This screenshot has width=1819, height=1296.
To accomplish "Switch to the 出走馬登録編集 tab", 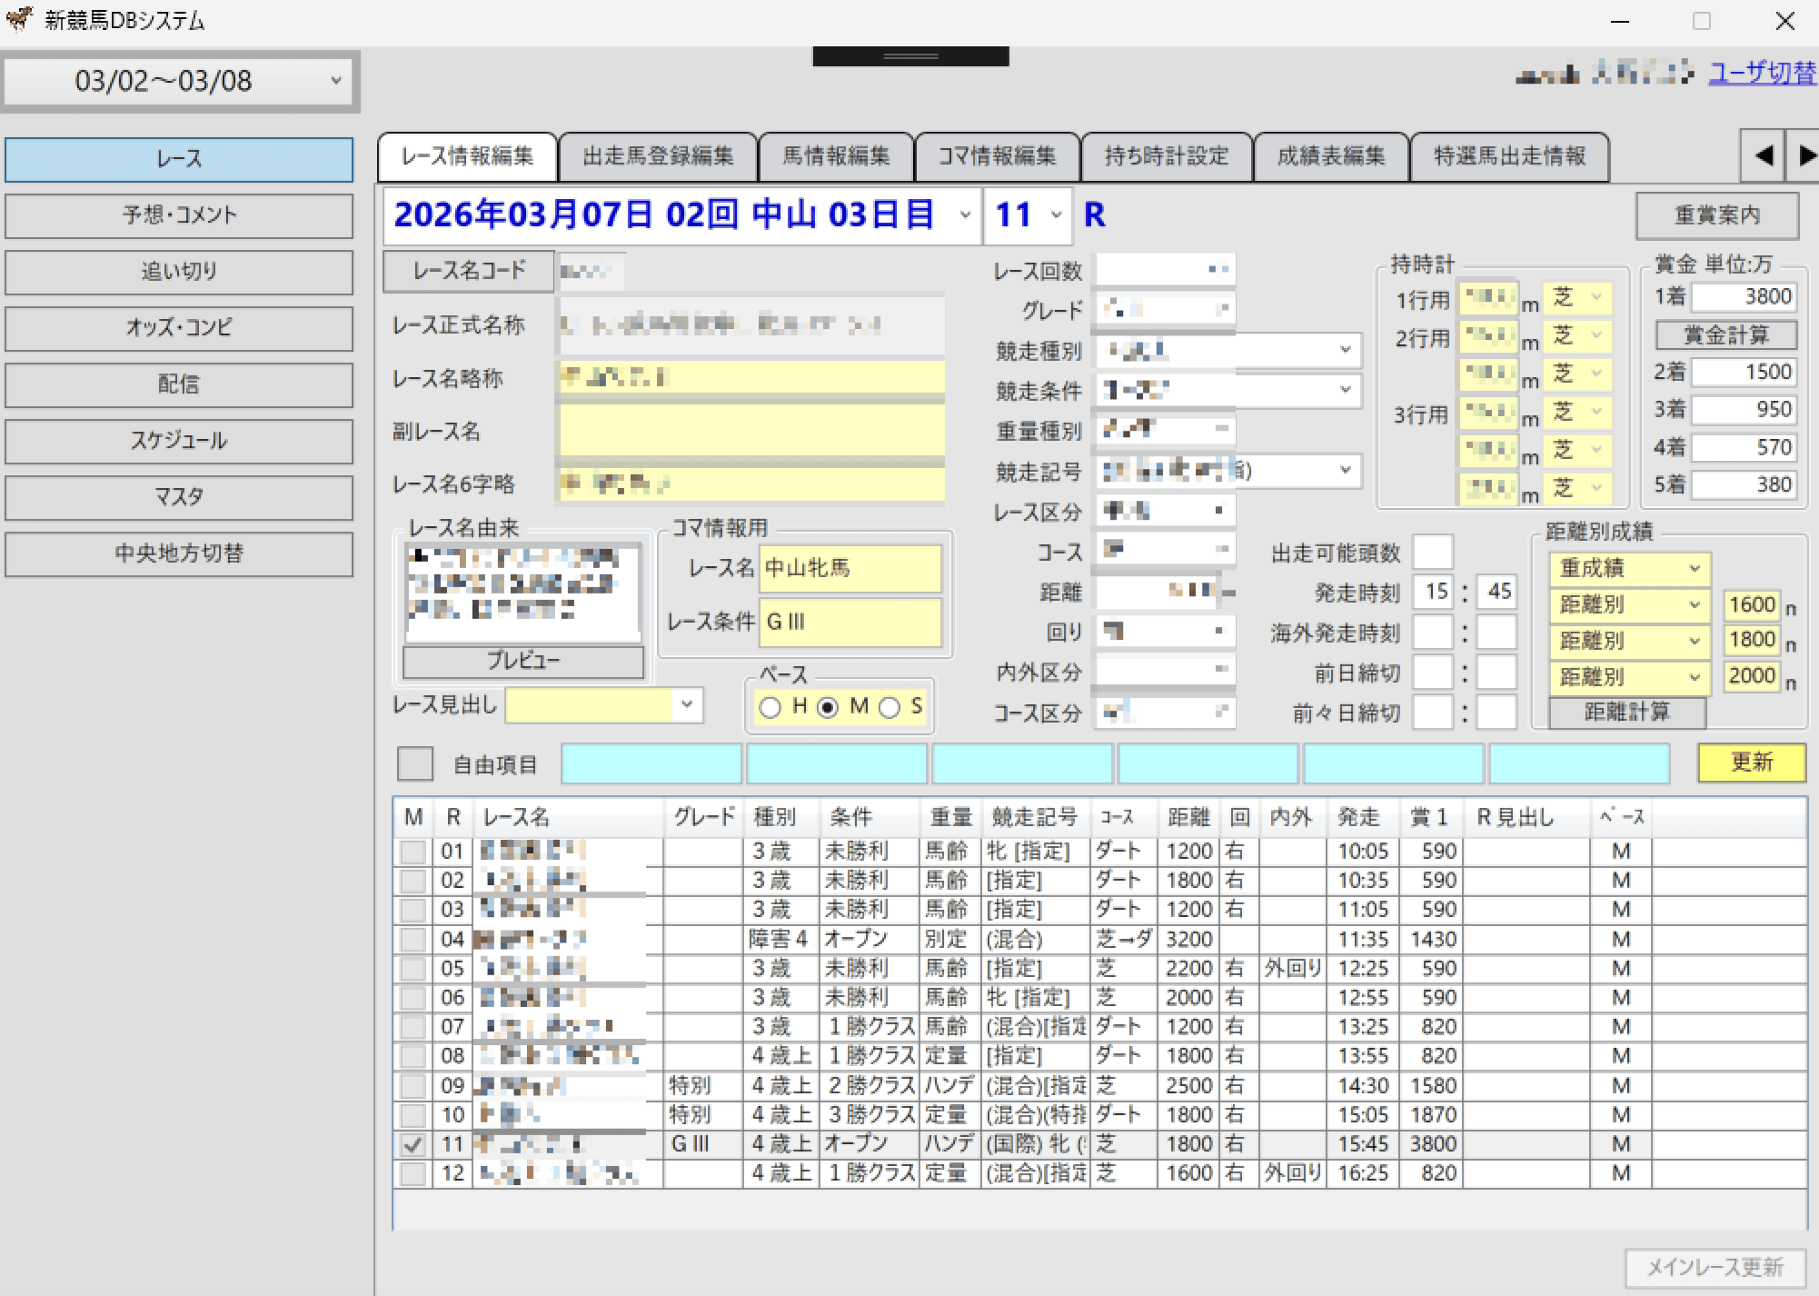I will click(659, 156).
